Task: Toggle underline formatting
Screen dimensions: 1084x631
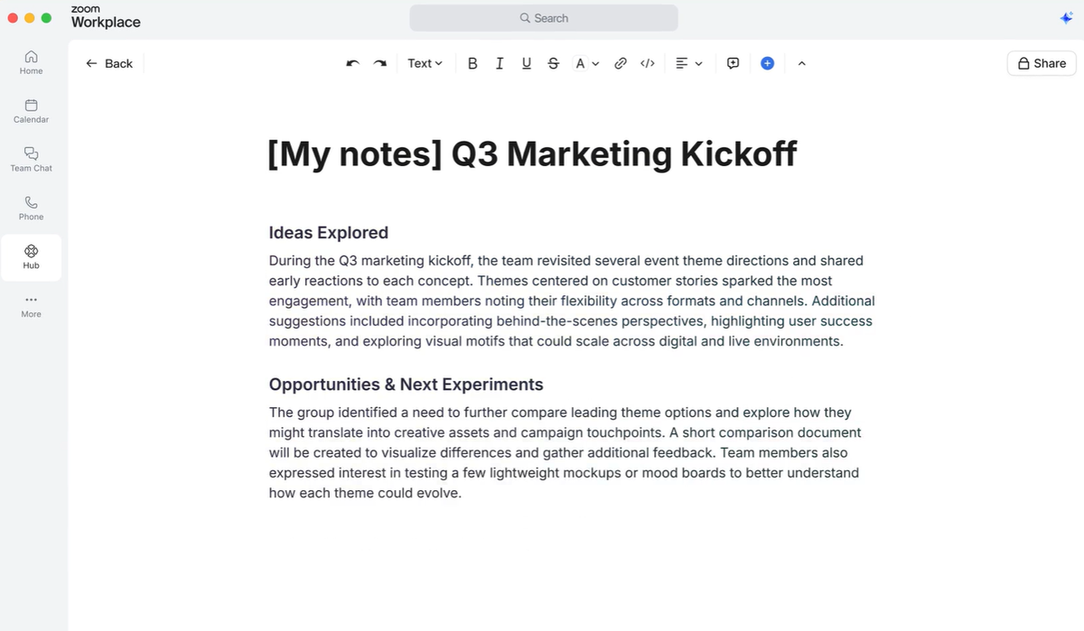Action: (x=527, y=63)
